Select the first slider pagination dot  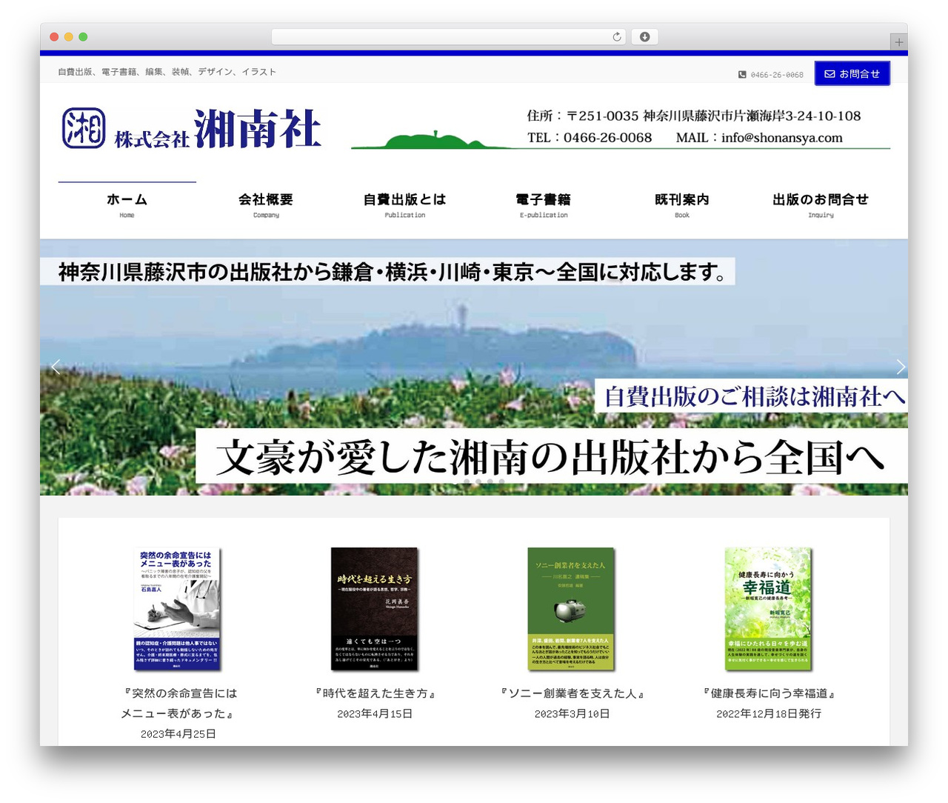(x=455, y=482)
